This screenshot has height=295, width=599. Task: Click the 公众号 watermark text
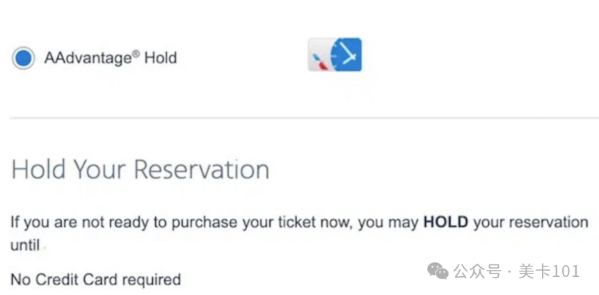(x=477, y=271)
